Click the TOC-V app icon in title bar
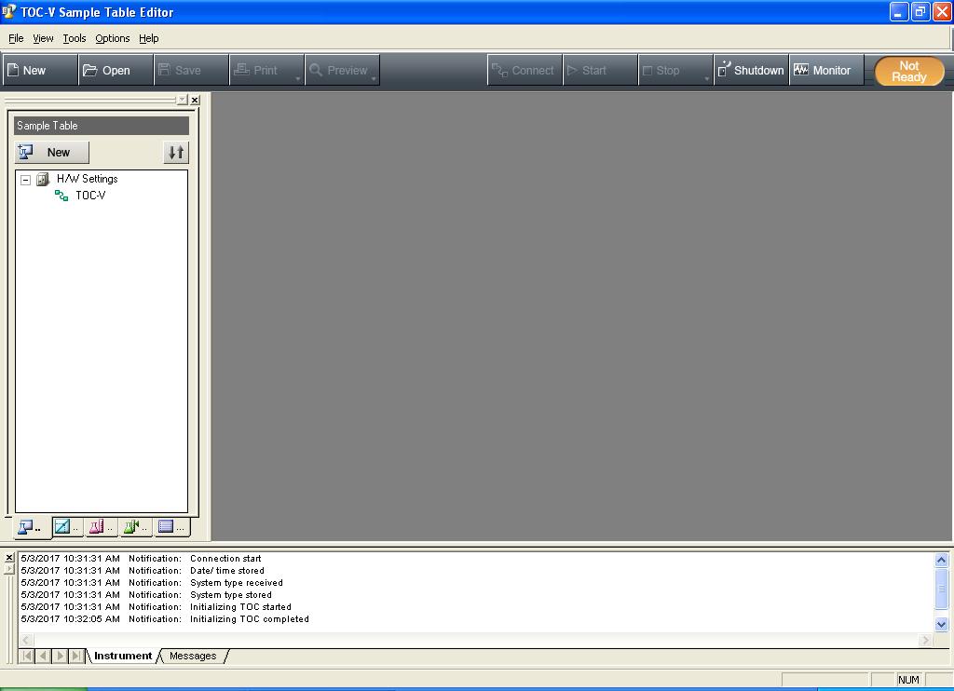 pos(8,11)
